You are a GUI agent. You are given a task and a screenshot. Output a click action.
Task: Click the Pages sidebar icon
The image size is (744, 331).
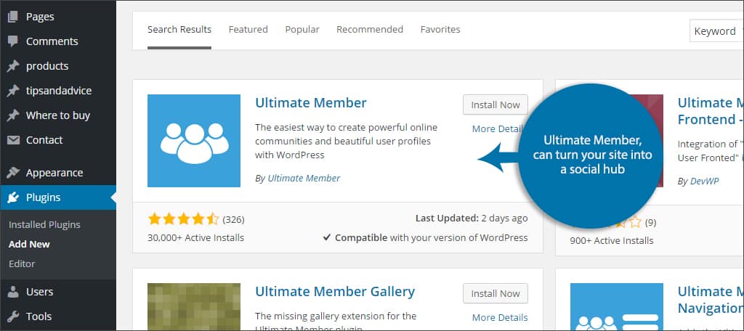(13, 17)
